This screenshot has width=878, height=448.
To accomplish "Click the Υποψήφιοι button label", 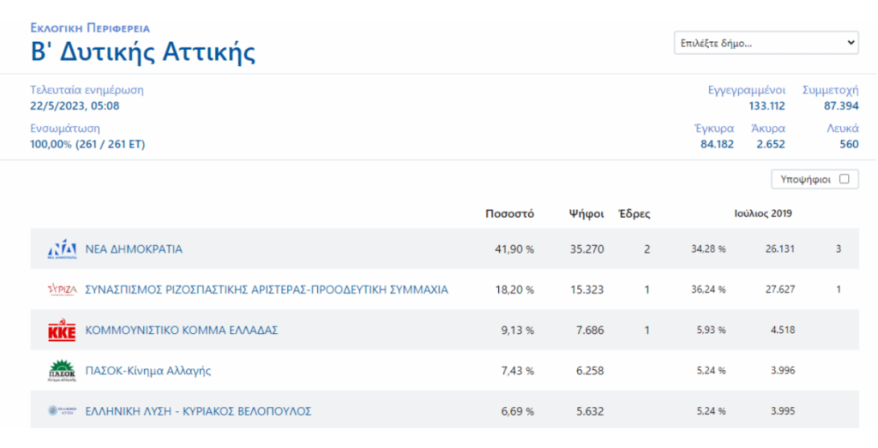I will coord(806,179).
